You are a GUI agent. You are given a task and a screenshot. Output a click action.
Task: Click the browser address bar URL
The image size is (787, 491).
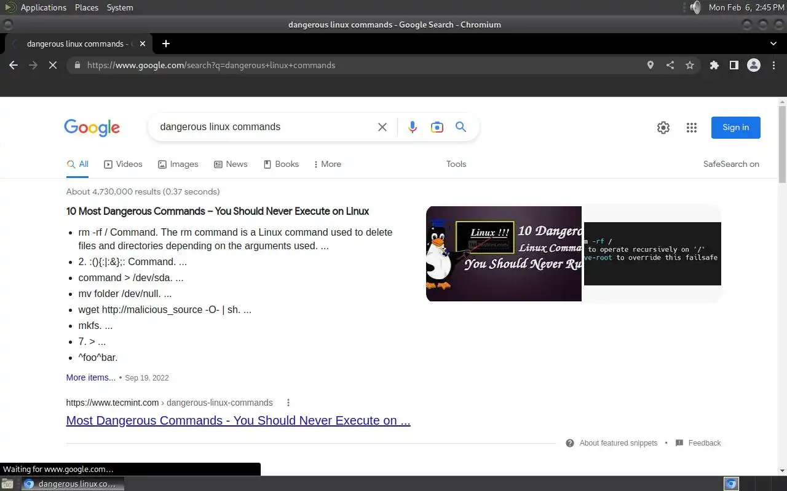click(211, 65)
